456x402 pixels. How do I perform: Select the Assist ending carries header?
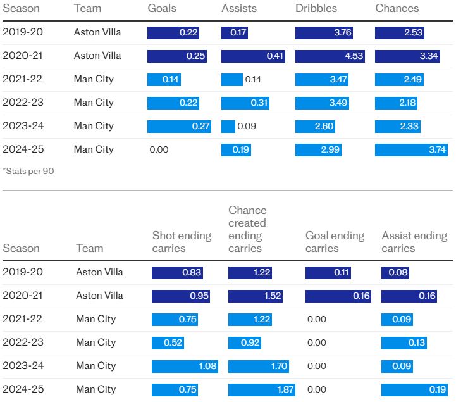[x=414, y=242]
